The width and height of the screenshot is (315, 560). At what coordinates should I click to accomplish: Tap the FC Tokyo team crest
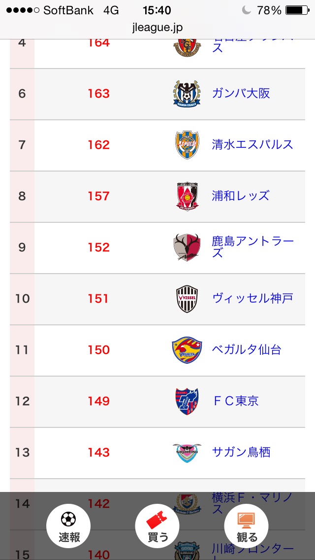187,401
